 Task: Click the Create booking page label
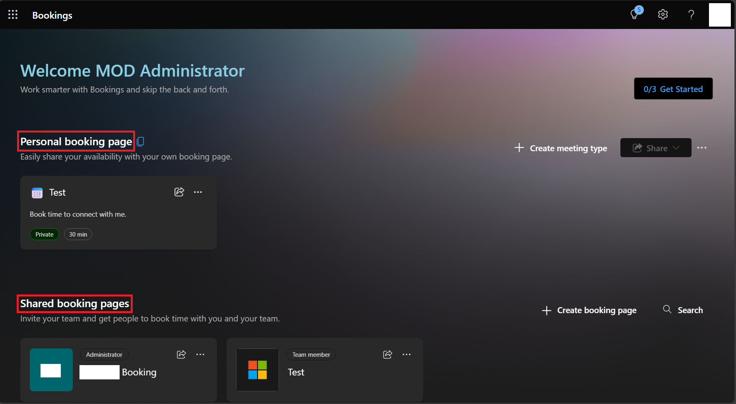pyautogui.click(x=597, y=310)
